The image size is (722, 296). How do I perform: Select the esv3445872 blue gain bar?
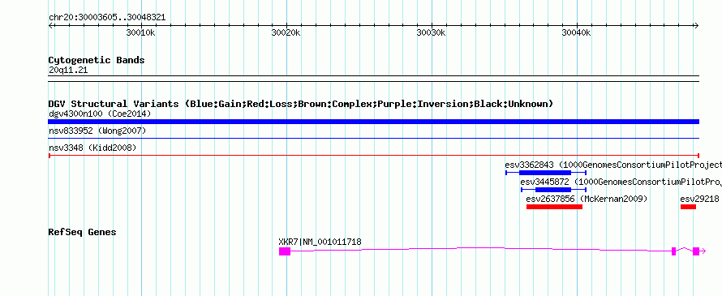tap(553, 189)
